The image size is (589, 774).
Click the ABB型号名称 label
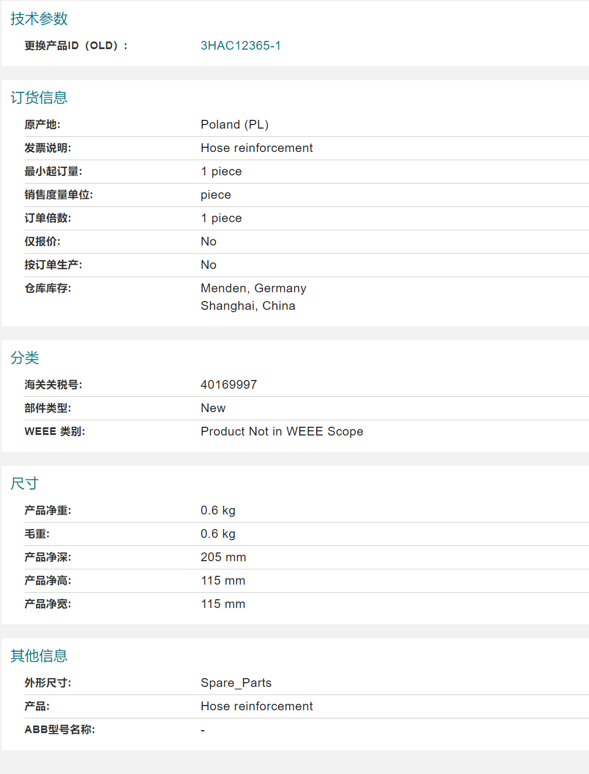tap(60, 730)
